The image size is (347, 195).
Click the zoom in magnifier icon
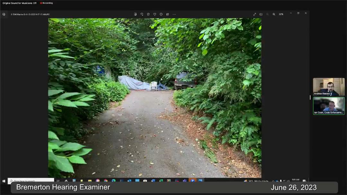274,14
